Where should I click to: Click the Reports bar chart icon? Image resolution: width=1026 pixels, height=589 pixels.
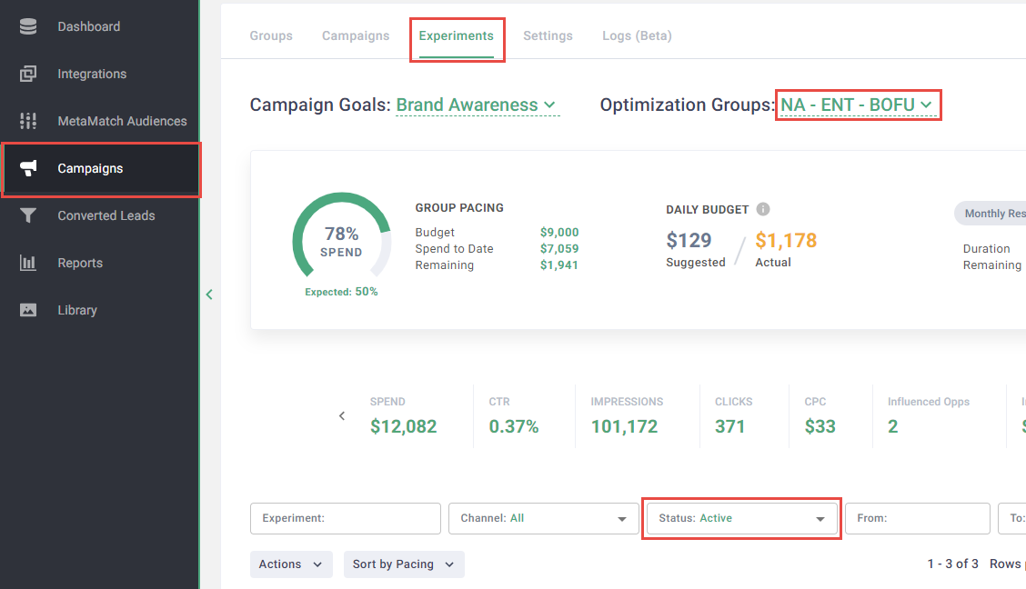pyautogui.click(x=28, y=263)
